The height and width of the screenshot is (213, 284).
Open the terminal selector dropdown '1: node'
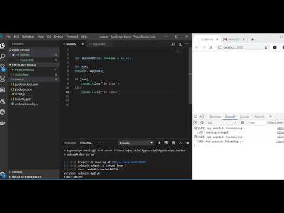click(136, 143)
